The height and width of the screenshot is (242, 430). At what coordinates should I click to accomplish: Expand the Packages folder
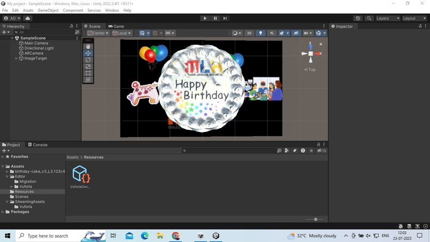pos(3,212)
